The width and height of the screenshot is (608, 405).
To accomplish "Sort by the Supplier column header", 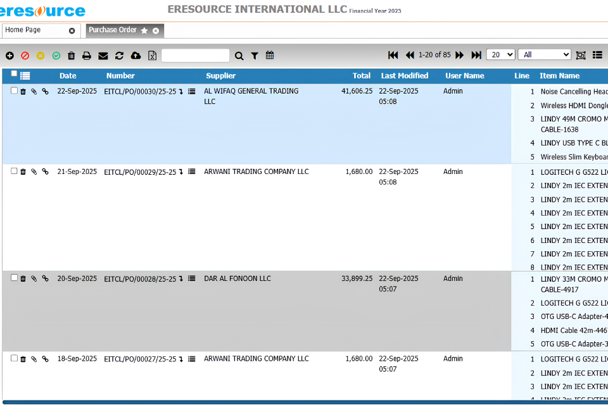I will pos(220,76).
